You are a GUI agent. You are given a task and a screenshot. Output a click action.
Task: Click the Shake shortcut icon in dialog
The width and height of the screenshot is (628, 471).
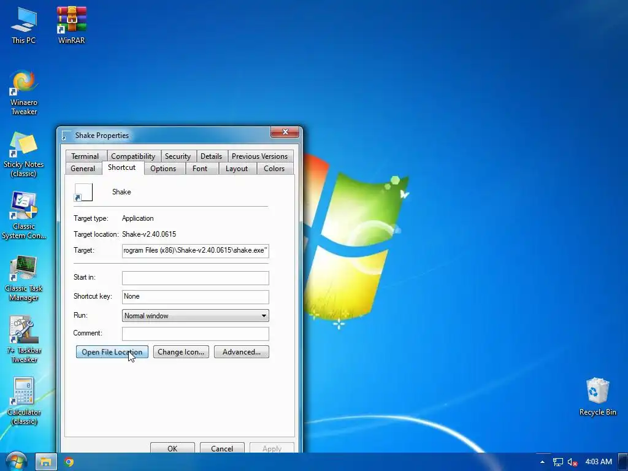tap(83, 192)
